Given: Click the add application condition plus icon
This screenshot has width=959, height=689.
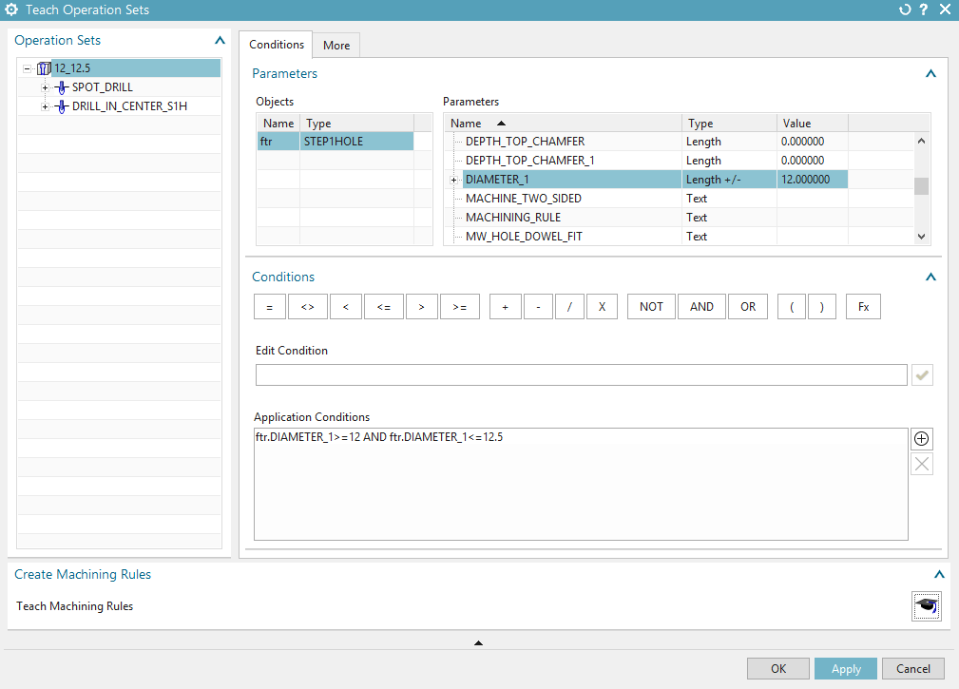Looking at the screenshot, I should [921, 439].
